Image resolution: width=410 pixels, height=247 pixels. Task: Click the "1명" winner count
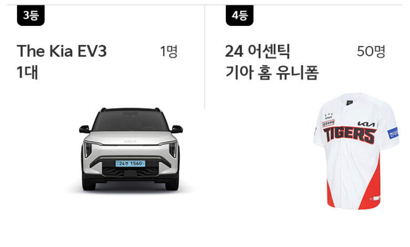pos(169,51)
